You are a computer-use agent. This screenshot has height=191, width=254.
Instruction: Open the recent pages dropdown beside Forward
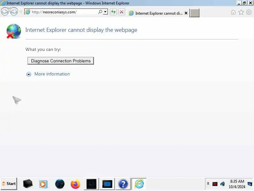coord(21,12)
